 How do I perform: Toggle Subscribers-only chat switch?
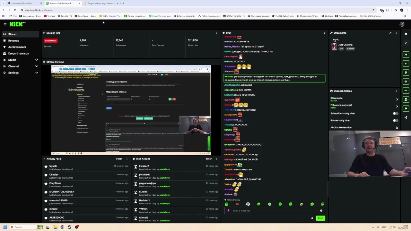click(396, 113)
